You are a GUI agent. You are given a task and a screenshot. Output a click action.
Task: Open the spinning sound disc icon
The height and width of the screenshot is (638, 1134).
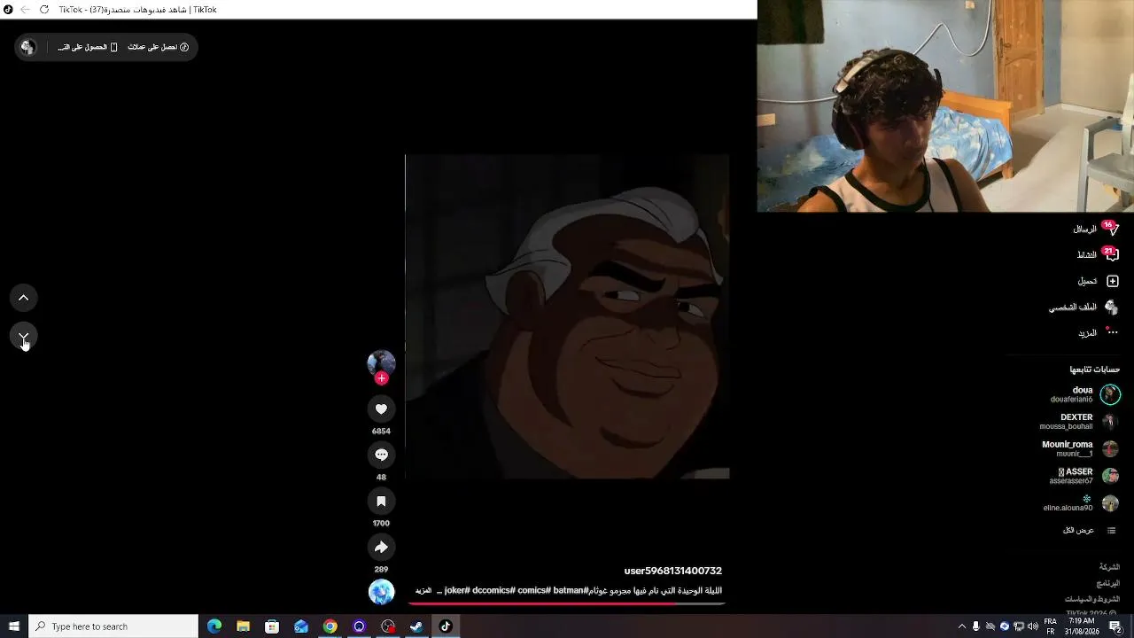[x=381, y=592]
